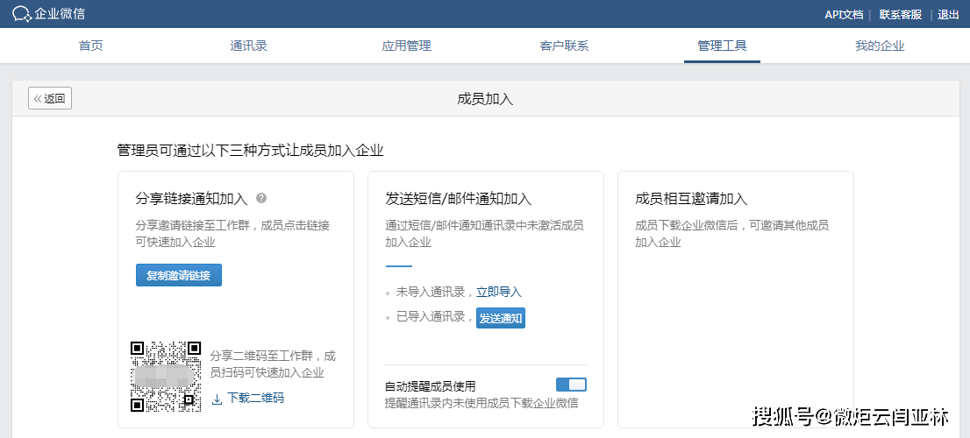The width and height of the screenshot is (970, 438).
Task: Click the 立即导入 link
Action: pyautogui.click(x=499, y=292)
